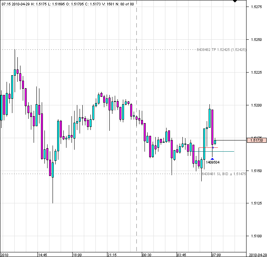Screen dimensions: 267x257
Task: Click the 1.5275 price axis label
Action: tap(257, 7)
